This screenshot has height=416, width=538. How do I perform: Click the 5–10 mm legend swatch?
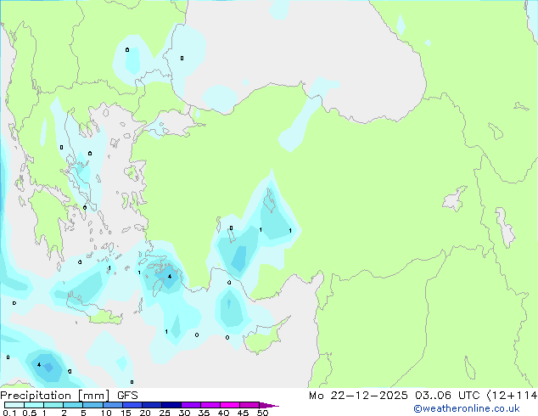click(92, 405)
